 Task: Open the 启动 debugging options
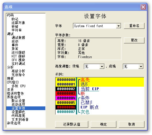15,41
